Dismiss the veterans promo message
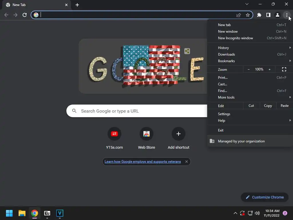 (187, 162)
